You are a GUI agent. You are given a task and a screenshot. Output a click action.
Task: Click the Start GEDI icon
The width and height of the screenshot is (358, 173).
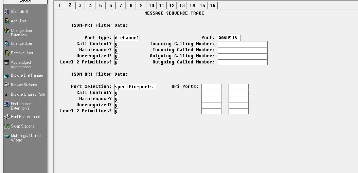tap(6, 12)
